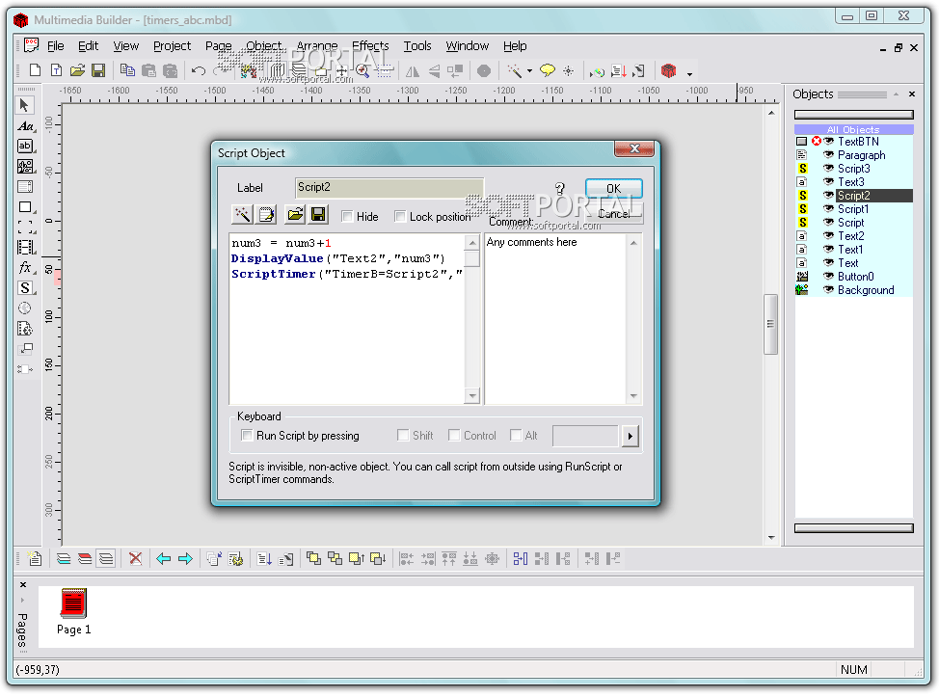Select the arrow pointer tool
Image resolution: width=939 pixels, height=697 pixels.
25,105
